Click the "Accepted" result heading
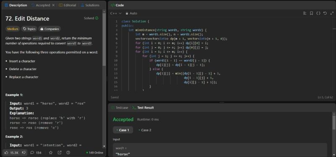The width and height of the screenshot is (336, 157). 123,119
